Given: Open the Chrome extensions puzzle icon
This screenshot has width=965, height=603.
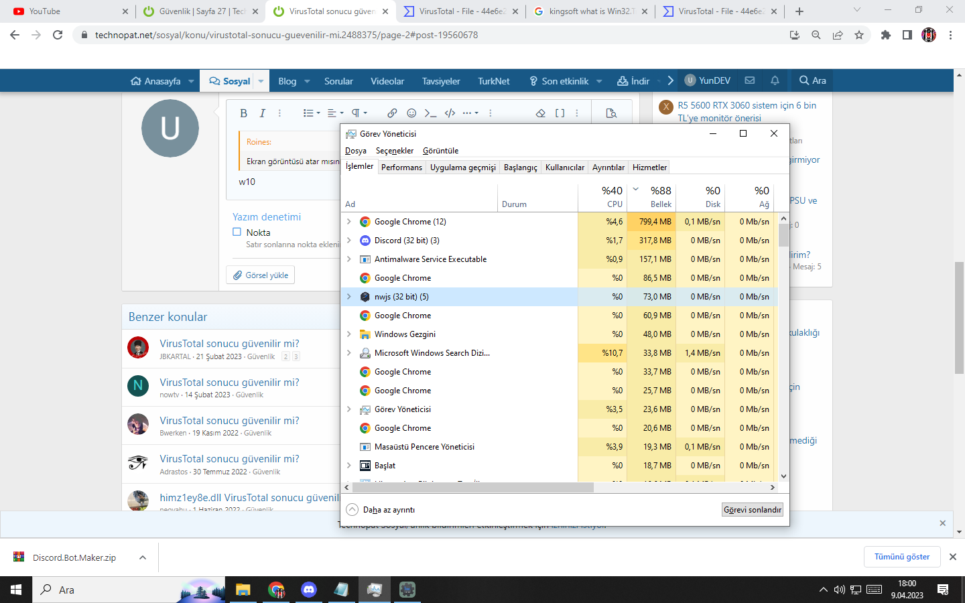Looking at the screenshot, I should (886, 35).
